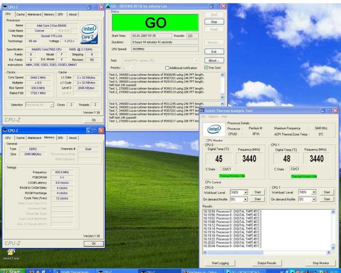
Task: Open About tab in CPU-Z processor window
Action: pyautogui.click(x=72, y=14)
